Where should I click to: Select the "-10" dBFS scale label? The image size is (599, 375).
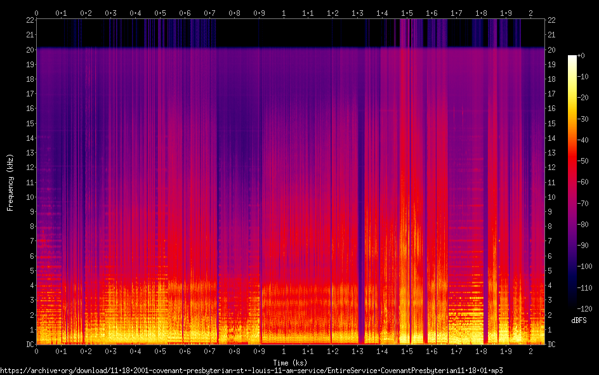(583, 77)
